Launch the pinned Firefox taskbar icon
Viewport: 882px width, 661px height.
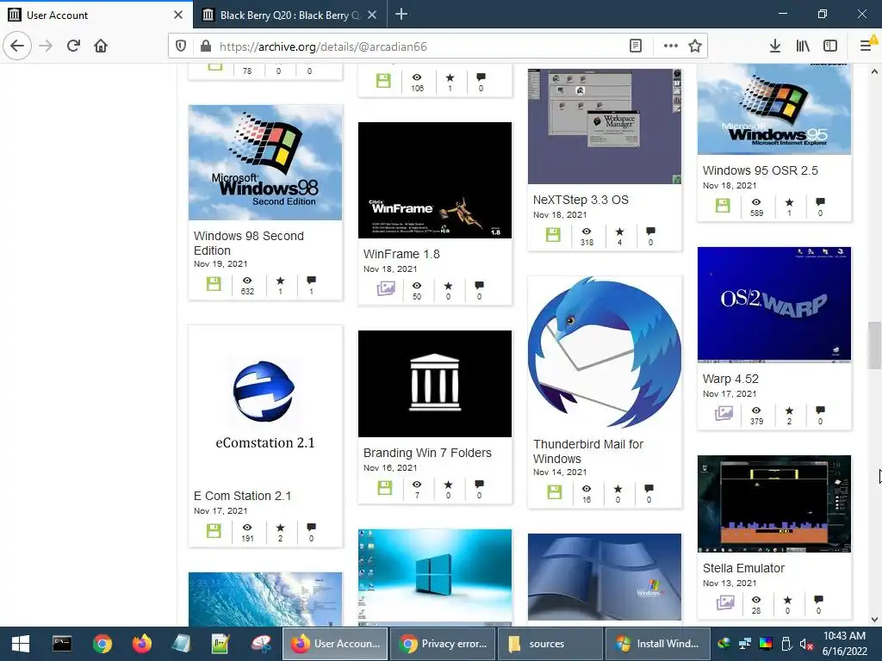[141, 644]
